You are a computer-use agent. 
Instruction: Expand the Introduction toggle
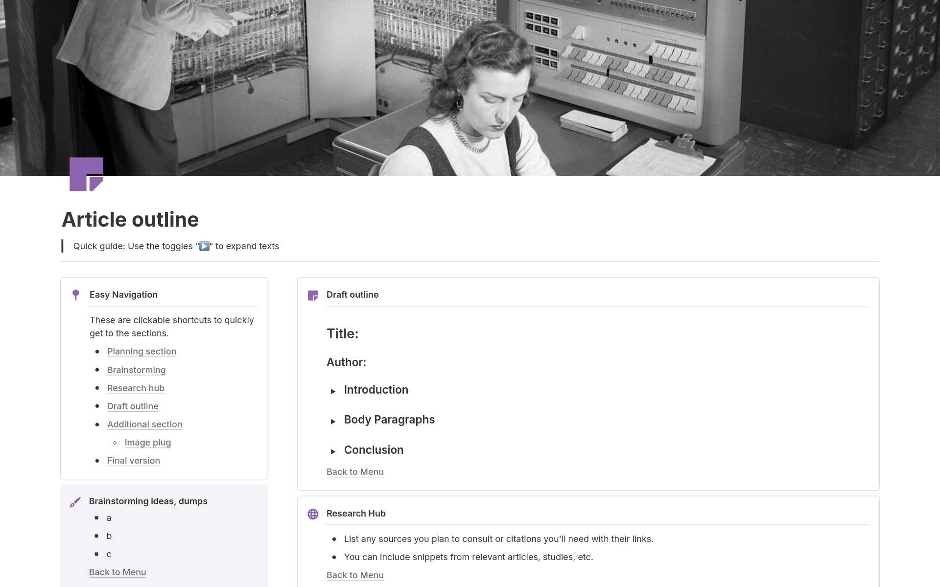coord(334,391)
